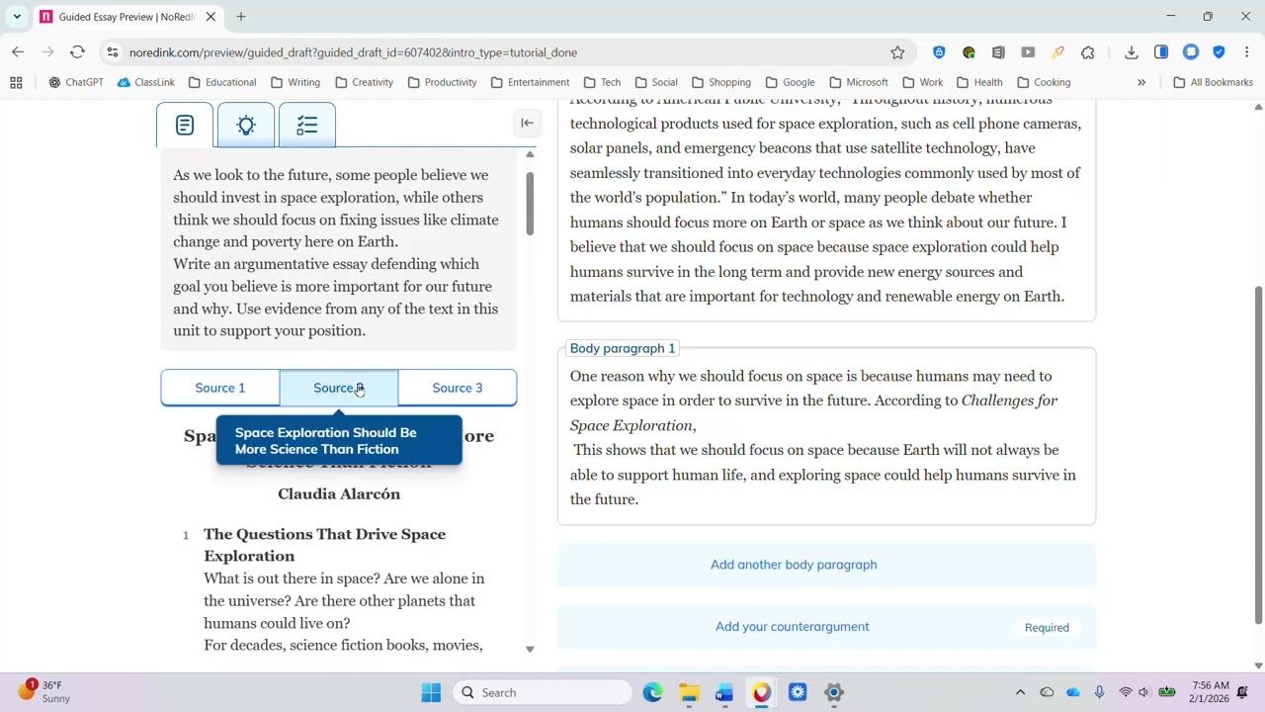Open the Chrome menu three dots

pyautogui.click(x=1247, y=52)
